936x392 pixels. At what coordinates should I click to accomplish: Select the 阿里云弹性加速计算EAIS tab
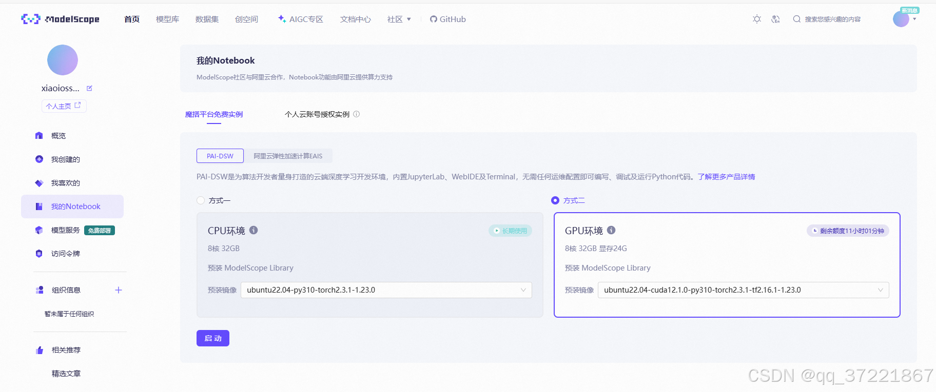tap(288, 156)
